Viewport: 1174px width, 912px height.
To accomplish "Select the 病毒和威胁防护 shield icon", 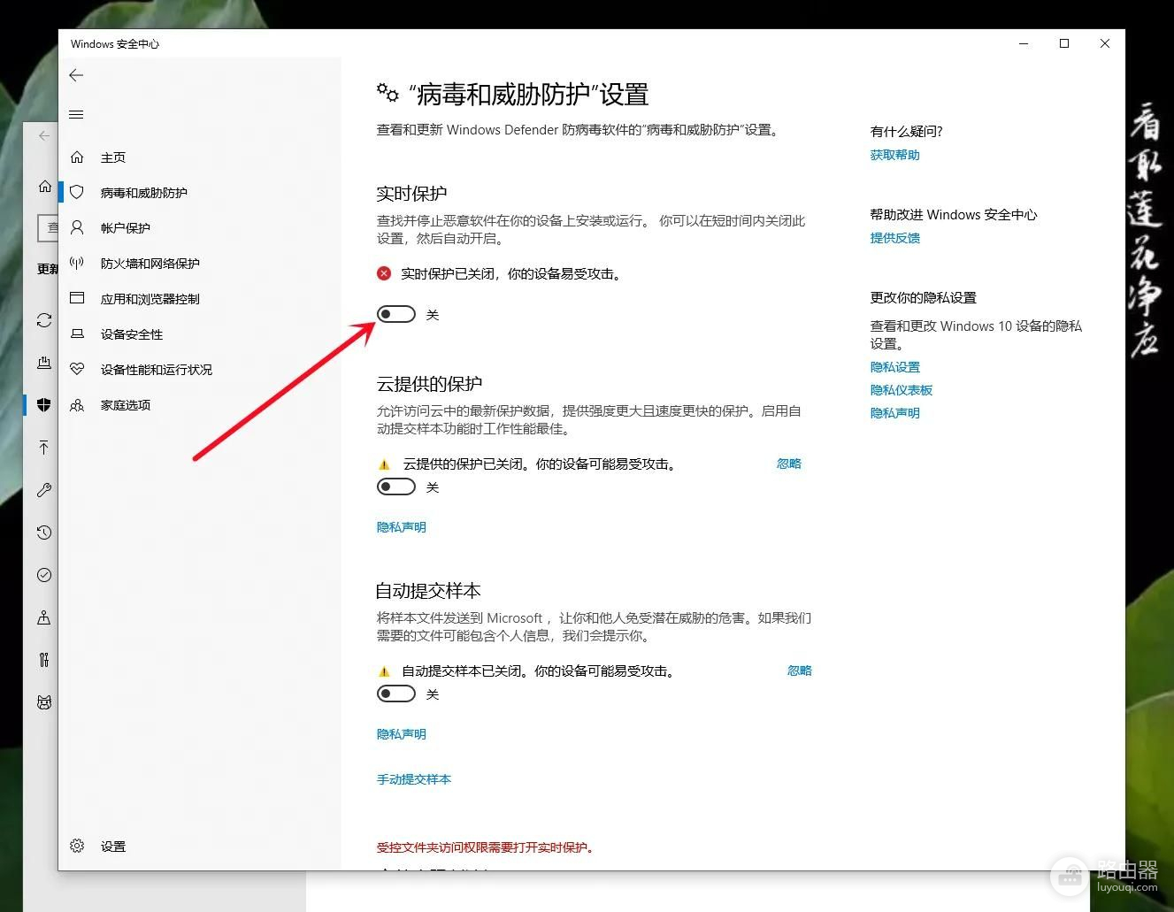I will click(77, 193).
